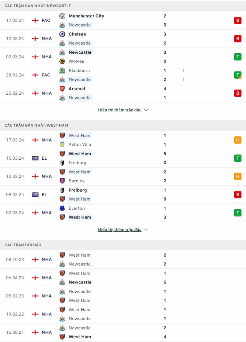Click the Manchester City club crest

(x=62, y=16)
